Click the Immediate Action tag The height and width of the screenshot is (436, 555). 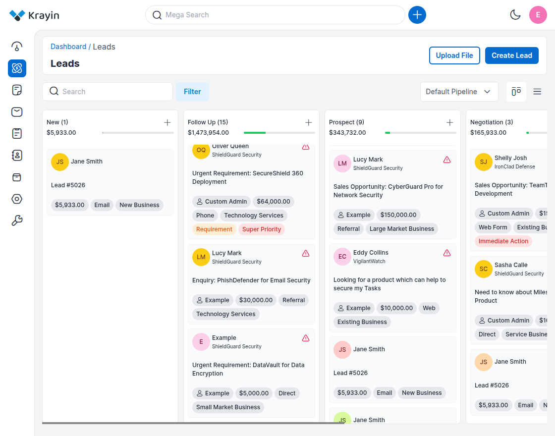coord(503,241)
